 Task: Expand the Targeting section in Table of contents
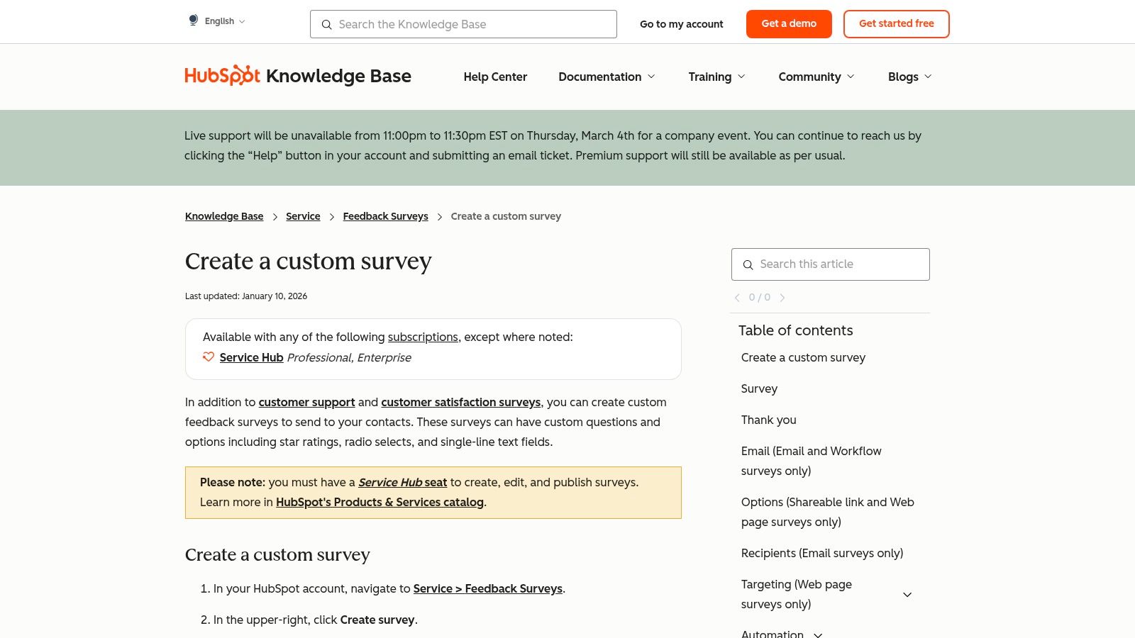click(907, 595)
